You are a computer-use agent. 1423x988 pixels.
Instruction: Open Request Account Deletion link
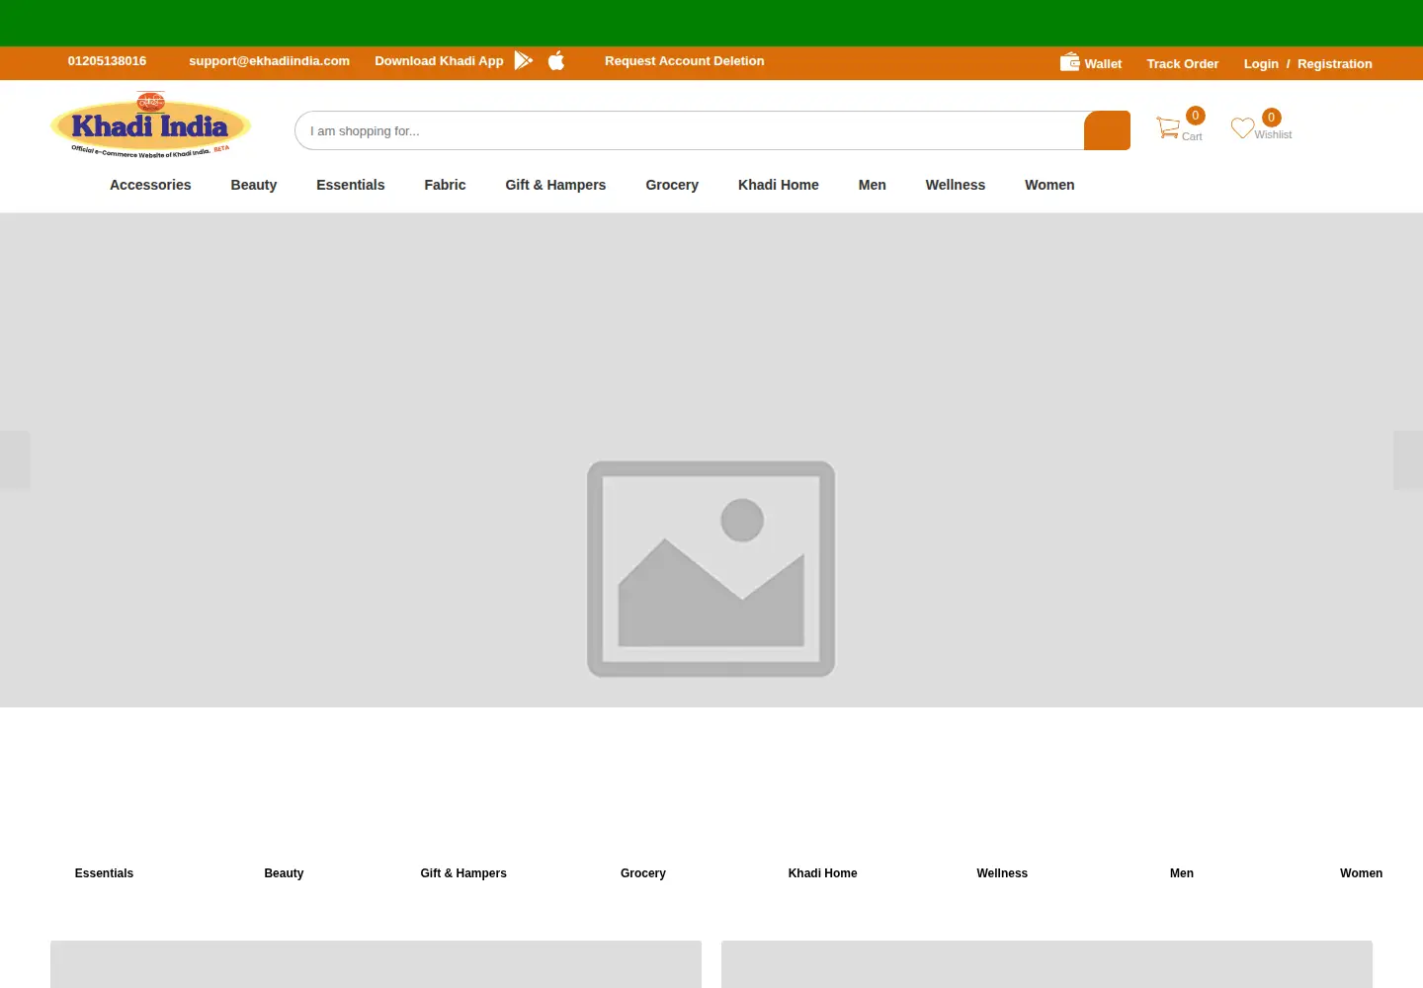click(x=685, y=61)
